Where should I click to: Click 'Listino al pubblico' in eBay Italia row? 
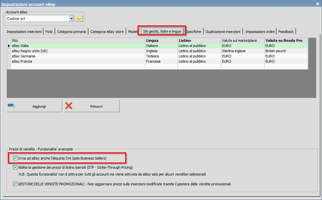199,46
